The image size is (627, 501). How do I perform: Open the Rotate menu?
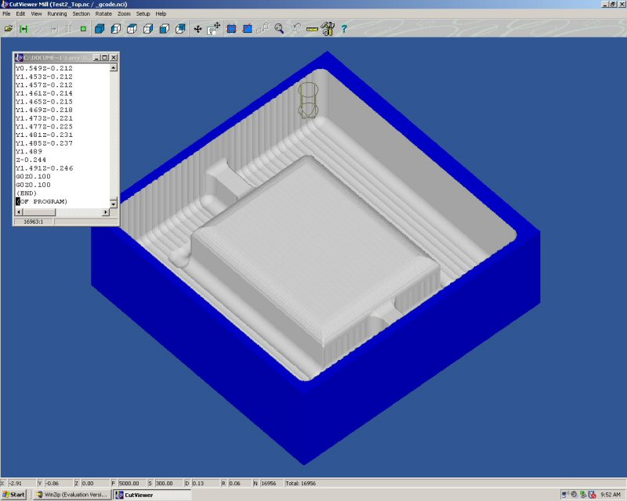pos(103,14)
